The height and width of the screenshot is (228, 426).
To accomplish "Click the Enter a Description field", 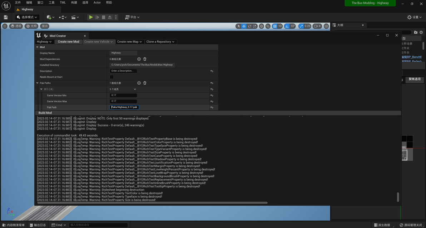I will [123, 71].
